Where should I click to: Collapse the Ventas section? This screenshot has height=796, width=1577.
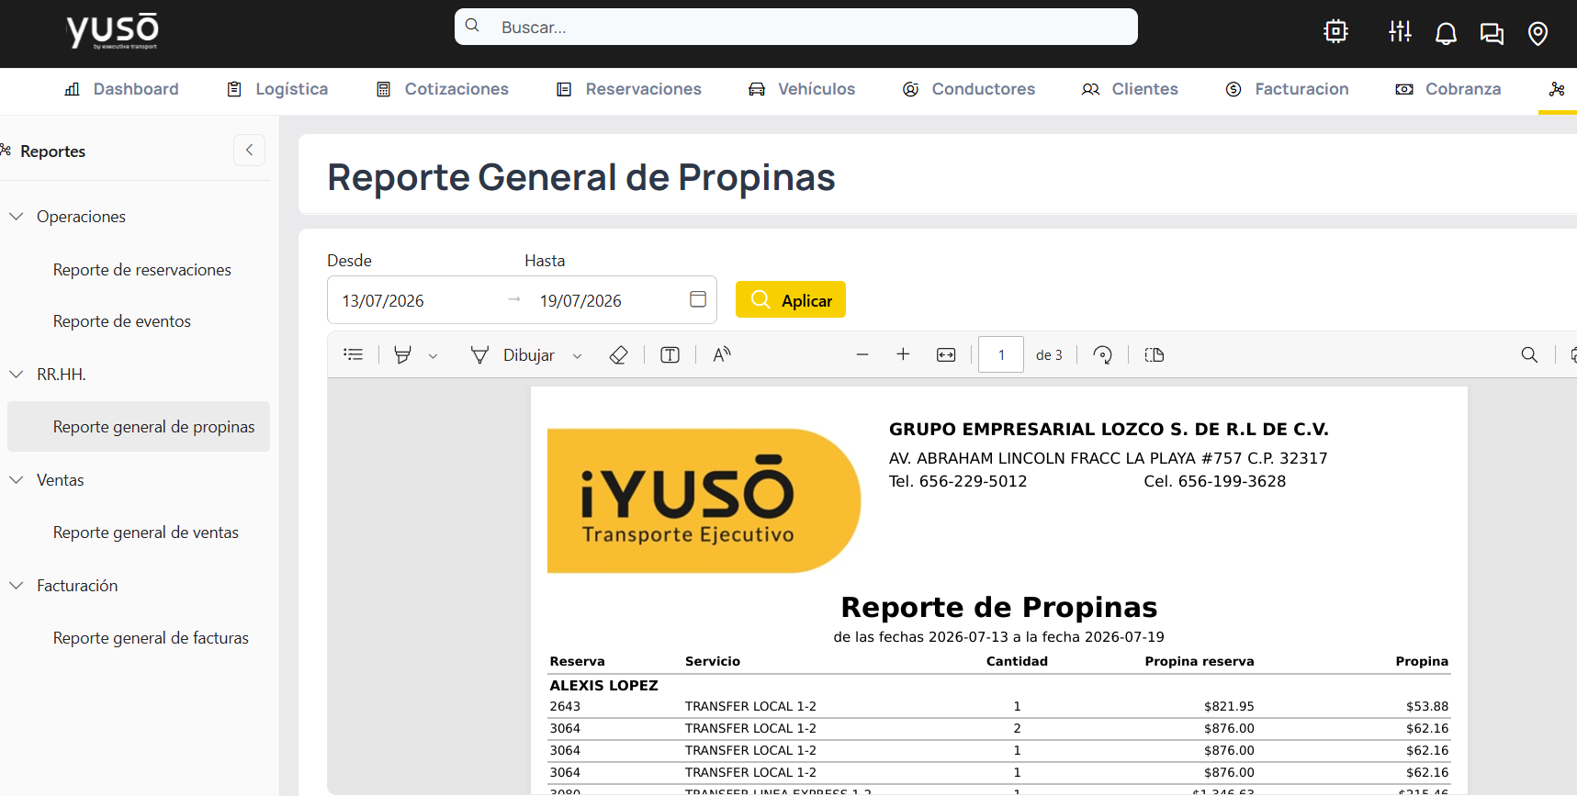[x=17, y=480]
